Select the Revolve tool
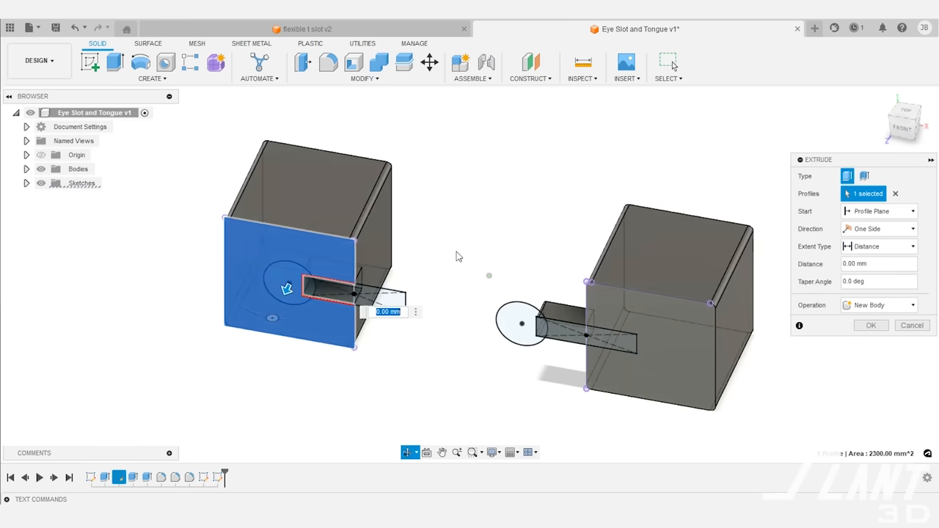The image size is (939, 528). pos(140,62)
